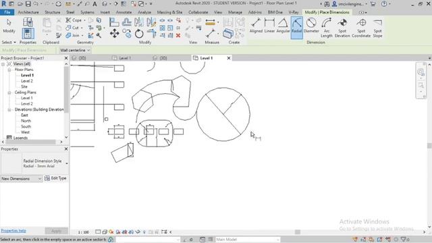Open the Join dropdown arrow
432x243 pixels.
coord(82,35)
